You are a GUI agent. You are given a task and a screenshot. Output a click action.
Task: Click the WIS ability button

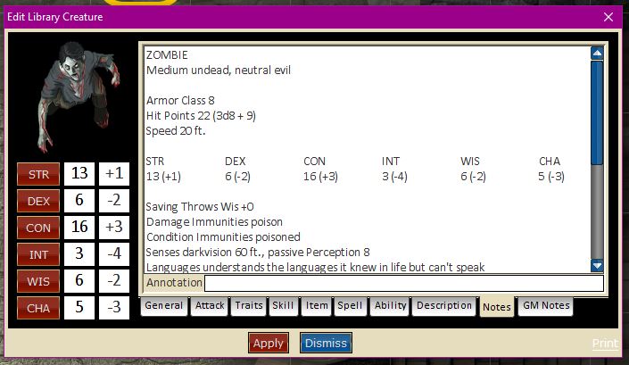tap(38, 281)
